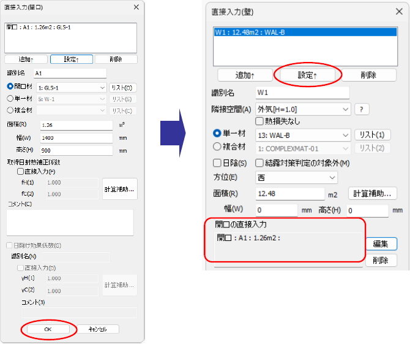Select the 複合材 radio in wall dialog
410x344 pixels.
(217, 147)
